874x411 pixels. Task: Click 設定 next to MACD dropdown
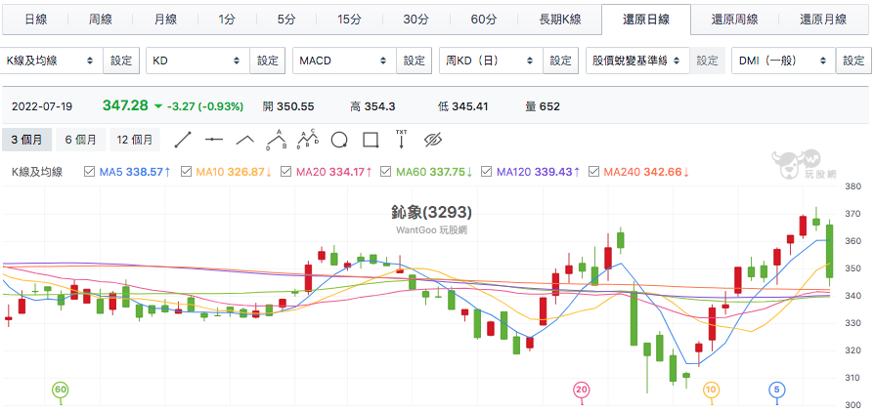tap(415, 61)
